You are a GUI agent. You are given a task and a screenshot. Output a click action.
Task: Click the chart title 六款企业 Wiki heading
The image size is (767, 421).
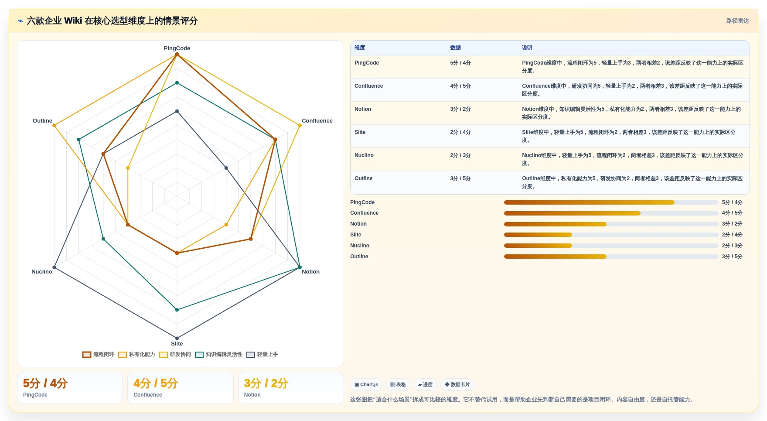click(x=112, y=21)
